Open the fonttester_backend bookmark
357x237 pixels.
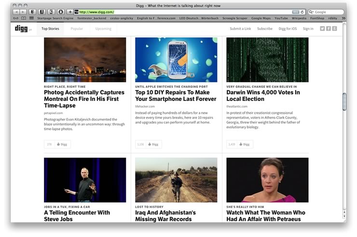click(92, 18)
